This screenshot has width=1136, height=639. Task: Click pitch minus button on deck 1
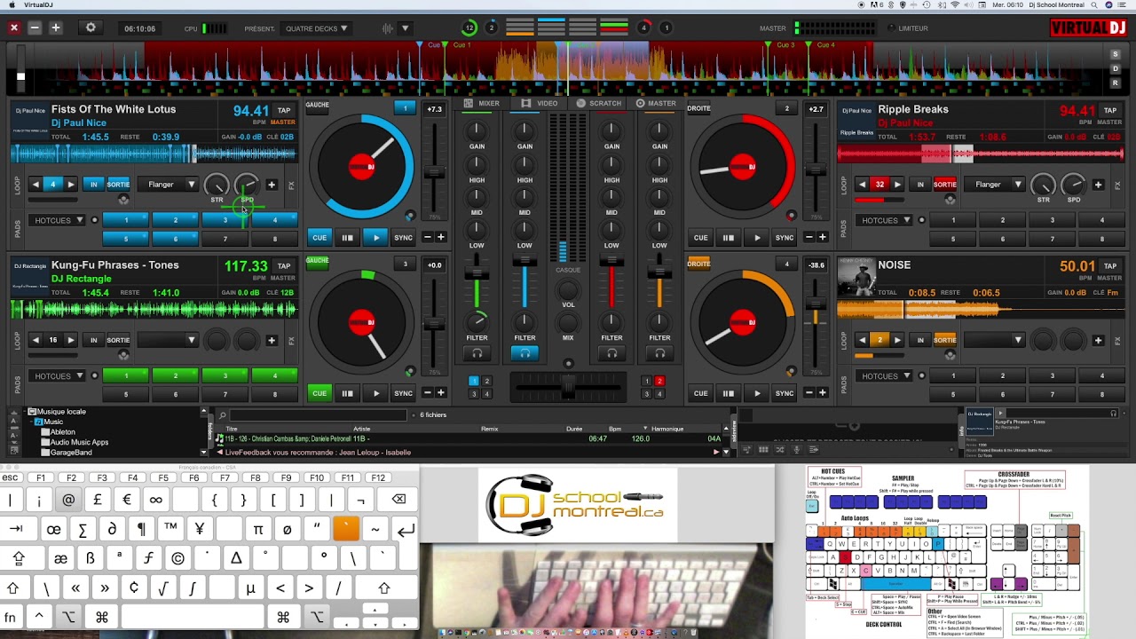point(427,238)
